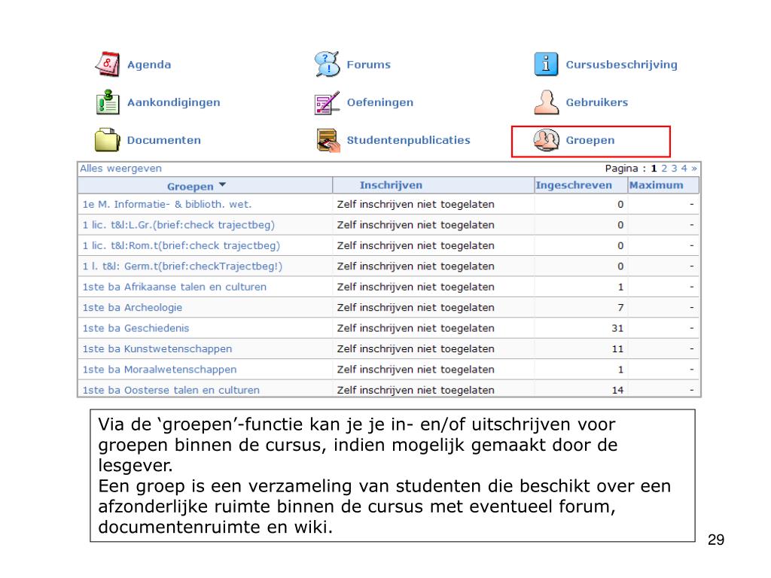The image size is (771, 578).
Task: Open group 1ste ba Moraalwetenschappen
Action: coord(160,370)
